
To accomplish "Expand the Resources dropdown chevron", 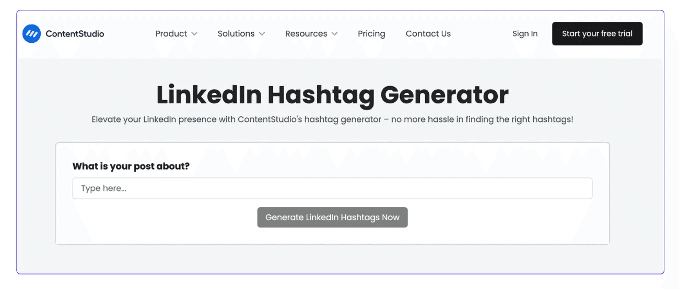I will [334, 34].
